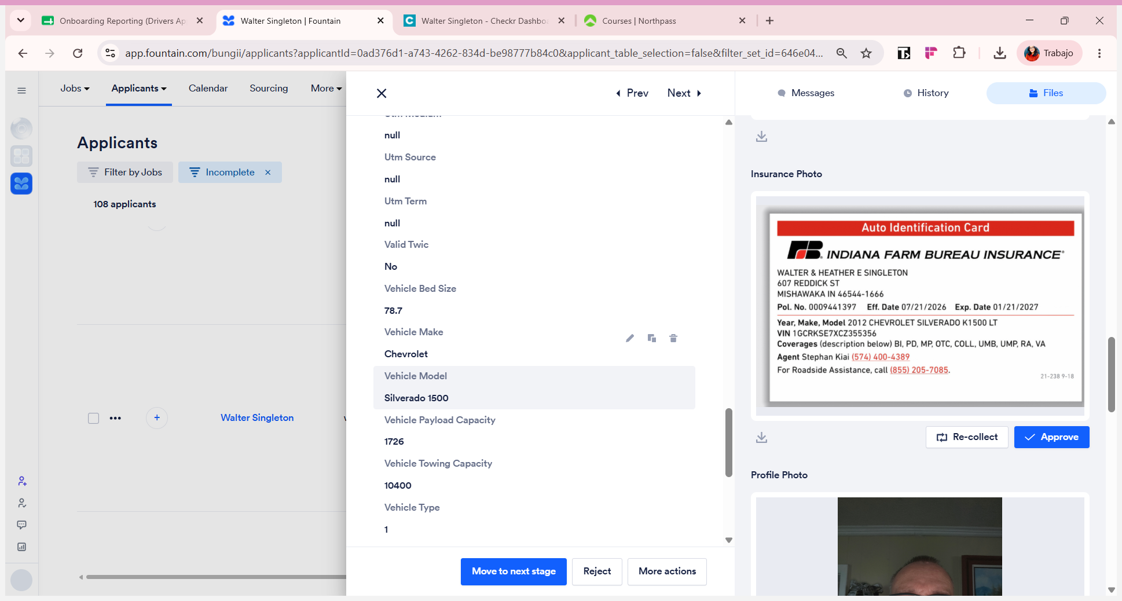The width and height of the screenshot is (1122, 601).
Task: Click the applicant details vertical scrollbar
Action: [729, 443]
